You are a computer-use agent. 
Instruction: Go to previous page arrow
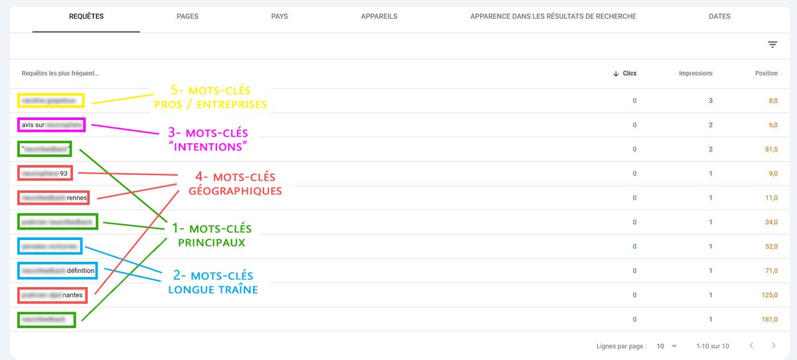coord(751,345)
